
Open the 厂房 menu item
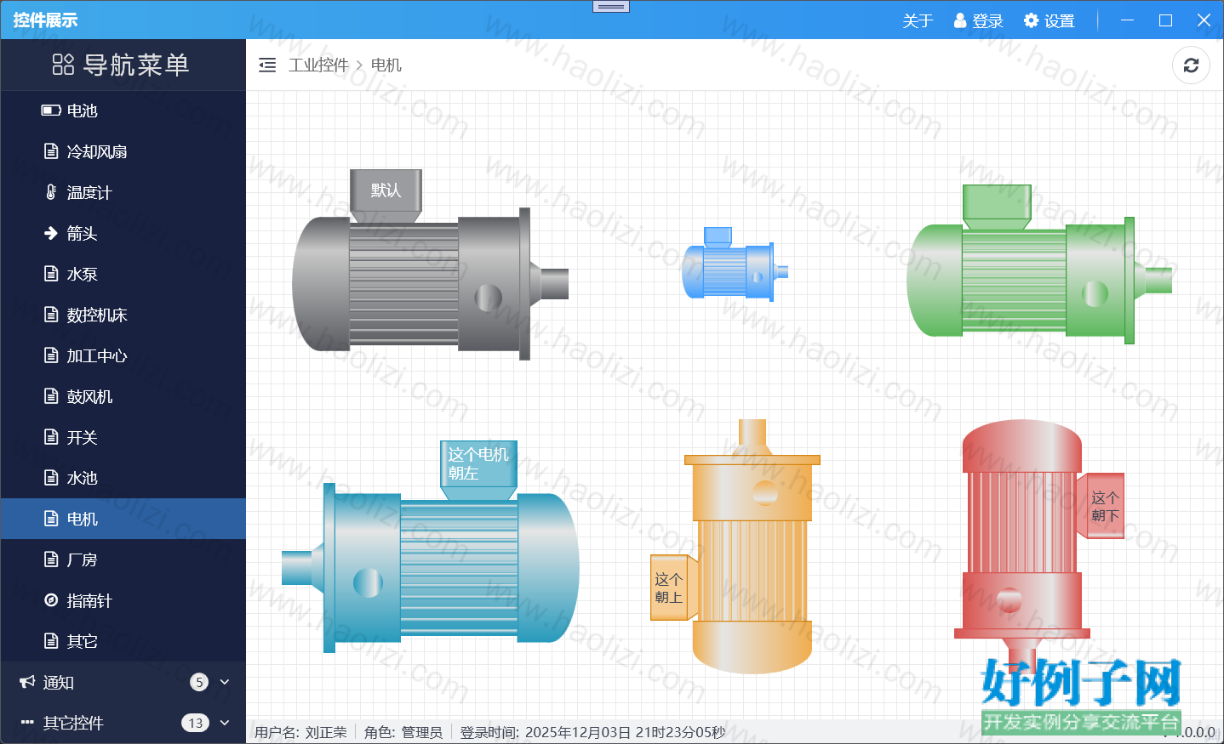click(x=123, y=559)
